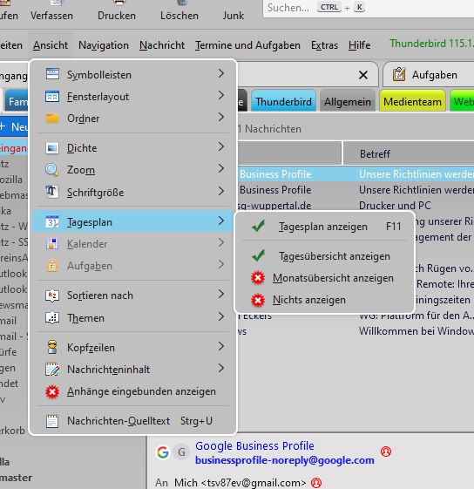Click the Verfassen toolbar button

click(51, 11)
